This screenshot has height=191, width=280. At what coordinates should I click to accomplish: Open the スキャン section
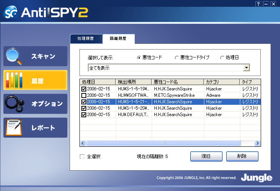35,56
